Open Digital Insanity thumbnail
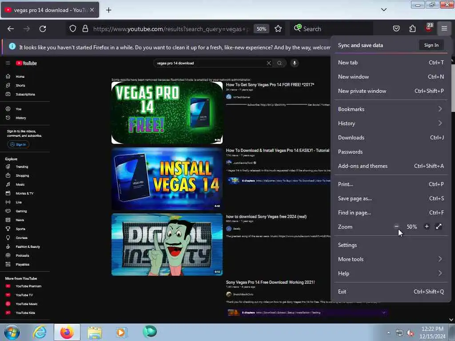Image resolution: width=455 pixels, height=341 pixels. pos(167,245)
